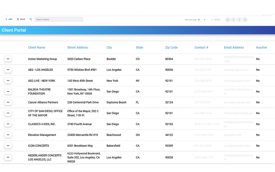Open options menu for CITY OF SAN DIEGO row
This screenshot has height=172, width=275.
pos(8,113)
